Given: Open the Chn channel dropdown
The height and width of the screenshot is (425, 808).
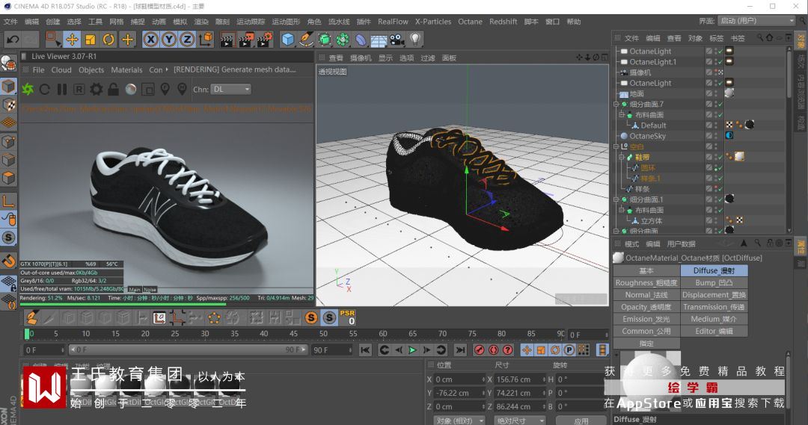Looking at the screenshot, I should (231, 90).
